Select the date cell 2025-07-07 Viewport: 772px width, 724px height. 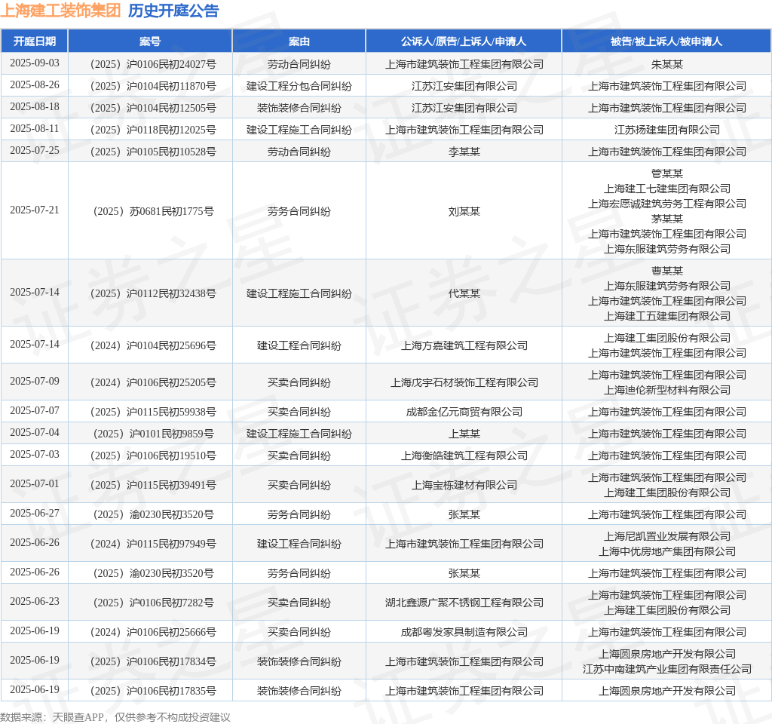pos(35,410)
